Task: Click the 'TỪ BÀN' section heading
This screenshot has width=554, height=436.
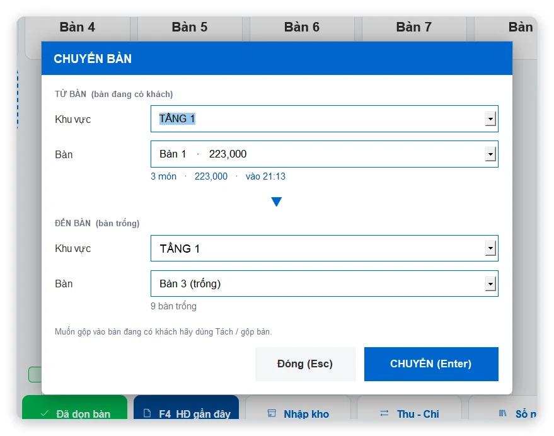Action: (x=71, y=95)
